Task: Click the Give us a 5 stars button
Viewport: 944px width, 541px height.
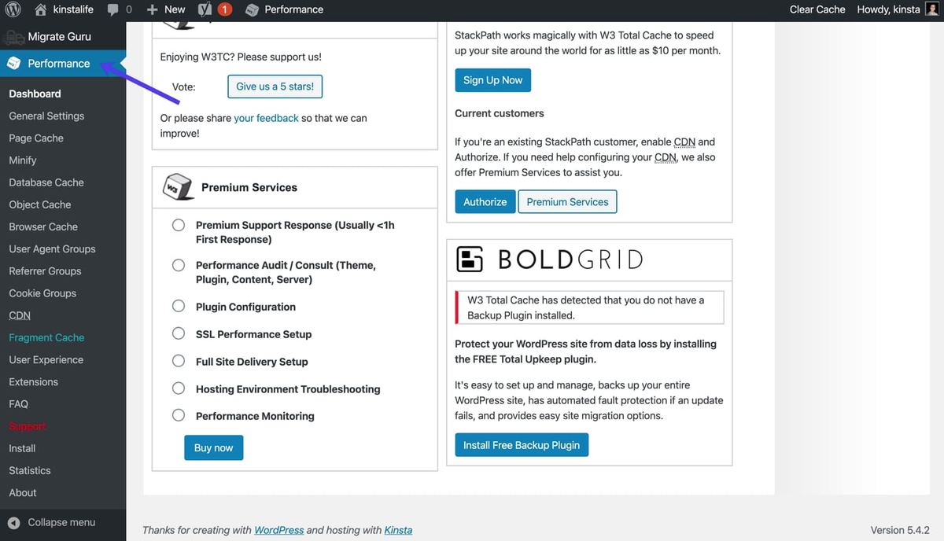Action: [x=275, y=86]
